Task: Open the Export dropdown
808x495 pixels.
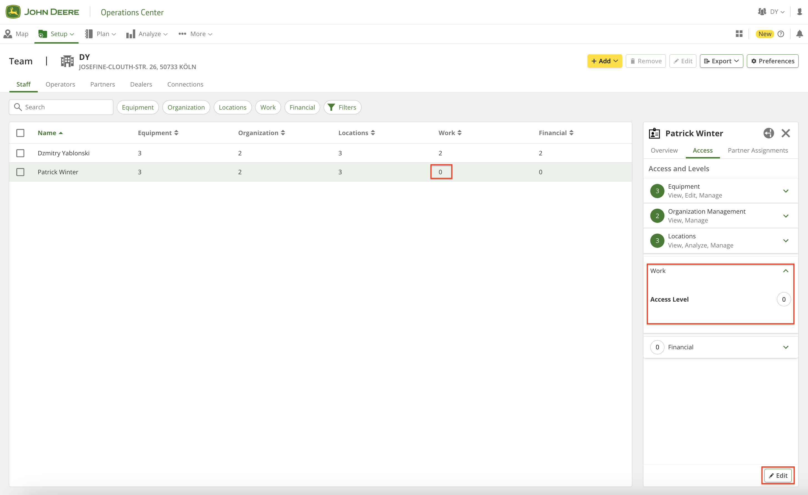Action: (721, 61)
